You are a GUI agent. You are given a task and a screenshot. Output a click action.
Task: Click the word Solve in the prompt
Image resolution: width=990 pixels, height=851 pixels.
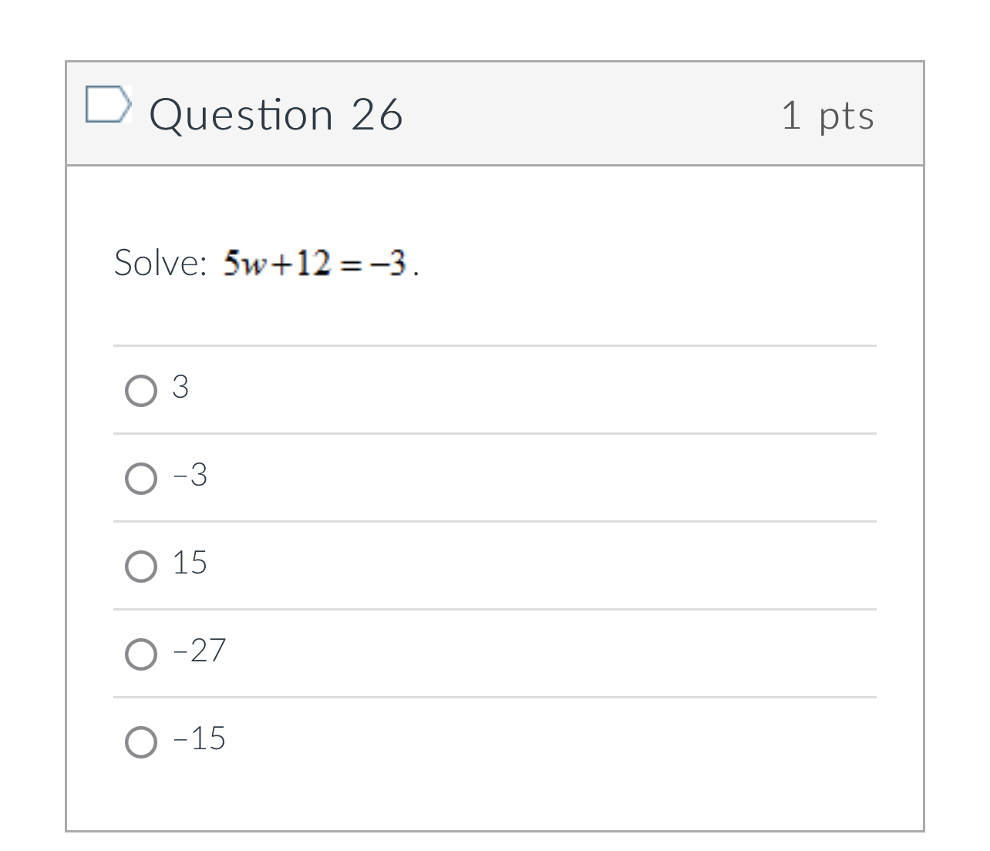159,263
